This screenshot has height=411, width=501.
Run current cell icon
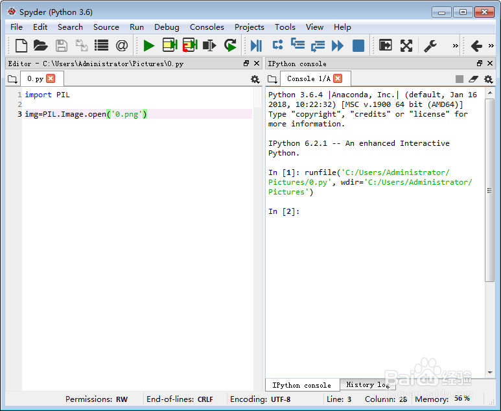point(170,45)
